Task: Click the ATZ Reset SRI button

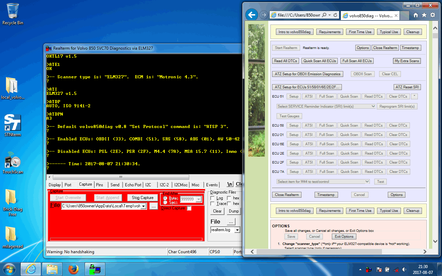Action: tap(407, 87)
